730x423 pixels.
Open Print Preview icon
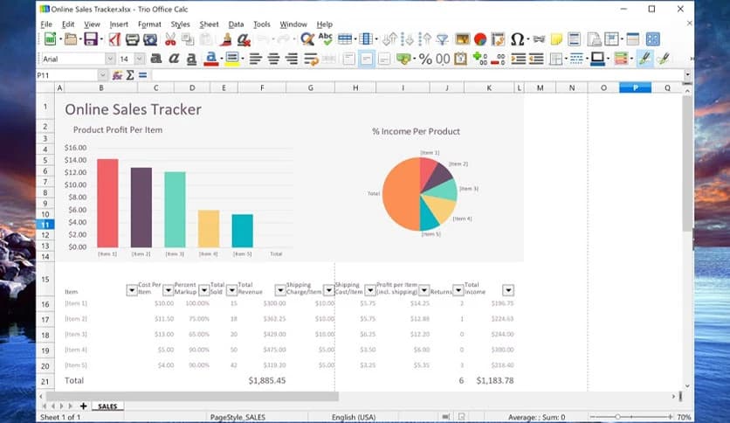150,39
